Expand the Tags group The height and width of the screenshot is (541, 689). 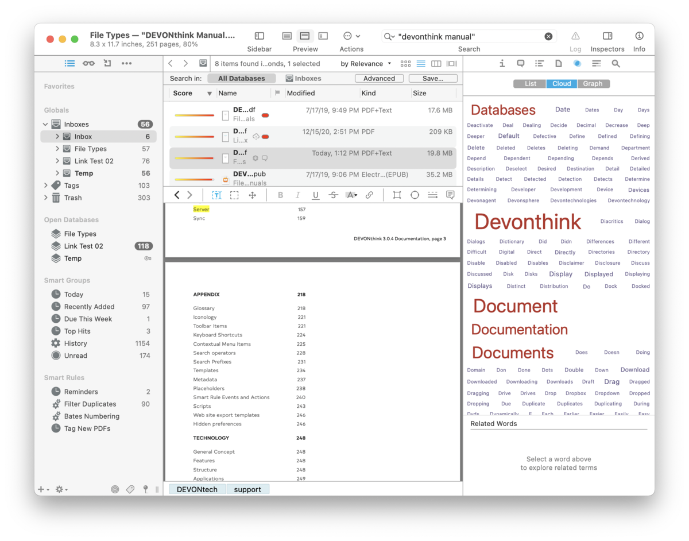tap(45, 186)
